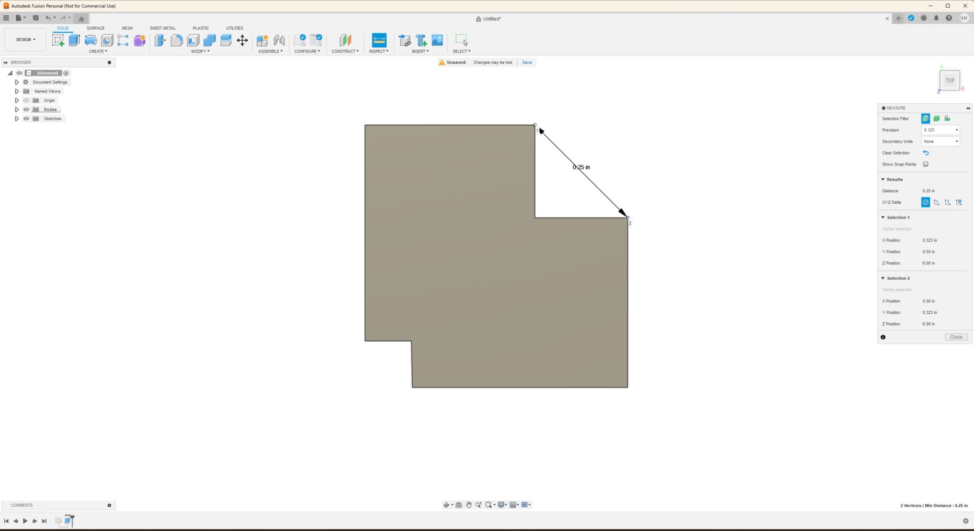
Task: Click the Look At tool
Action: tap(459, 505)
